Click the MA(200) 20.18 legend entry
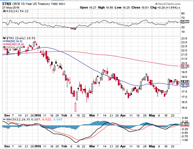 [13, 44]
